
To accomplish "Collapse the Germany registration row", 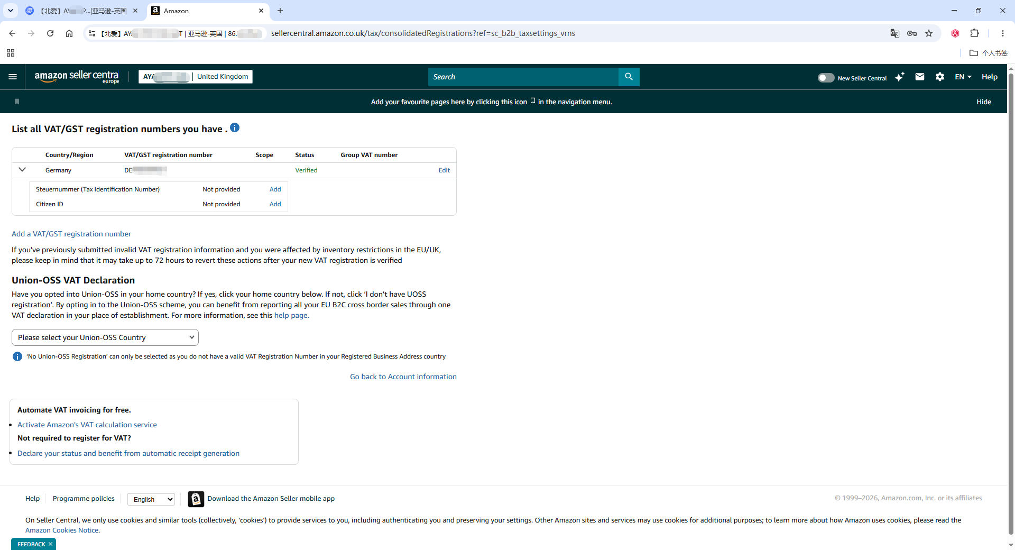I will pyautogui.click(x=22, y=170).
